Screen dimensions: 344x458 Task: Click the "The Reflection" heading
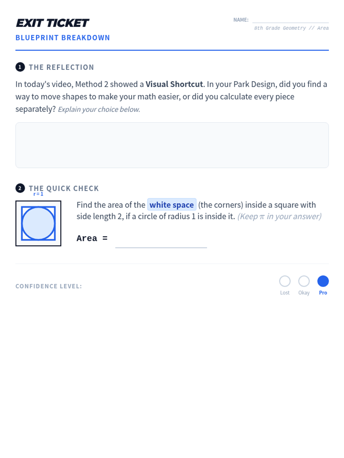point(61,67)
